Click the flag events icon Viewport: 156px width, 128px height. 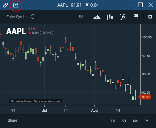click(x=136, y=17)
